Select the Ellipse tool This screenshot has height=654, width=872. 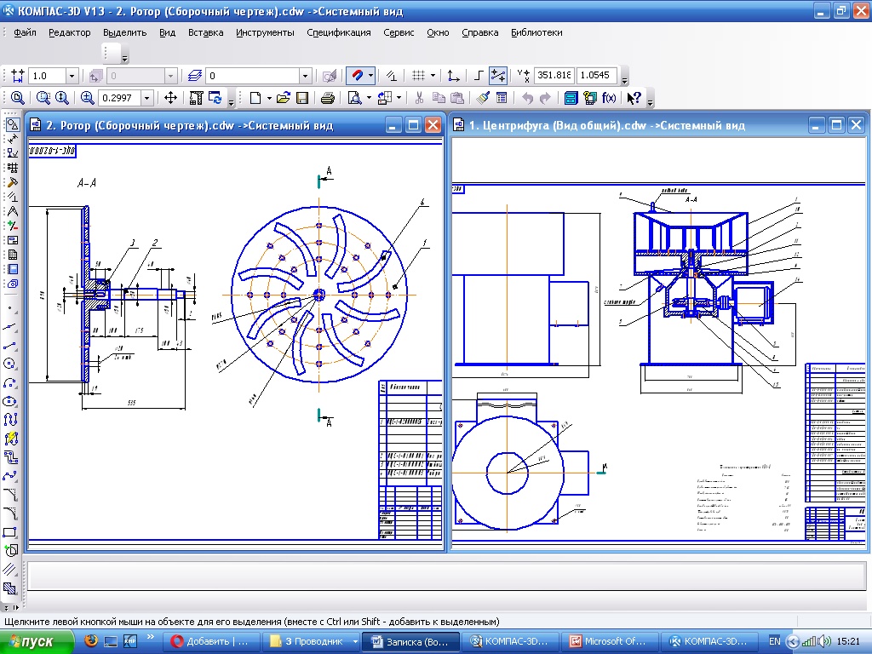(x=10, y=401)
